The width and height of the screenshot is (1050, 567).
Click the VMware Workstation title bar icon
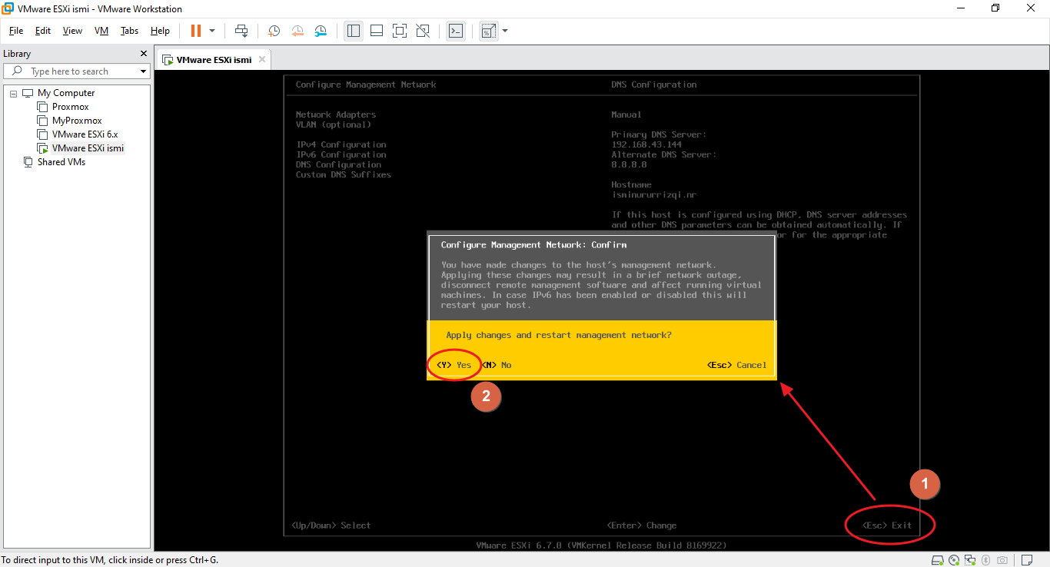pyautogui.click(x=8, y=8)
